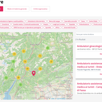Open the 14 cluster just above the 78 cluster
The image size is (102, 102).
coord(25,61)
